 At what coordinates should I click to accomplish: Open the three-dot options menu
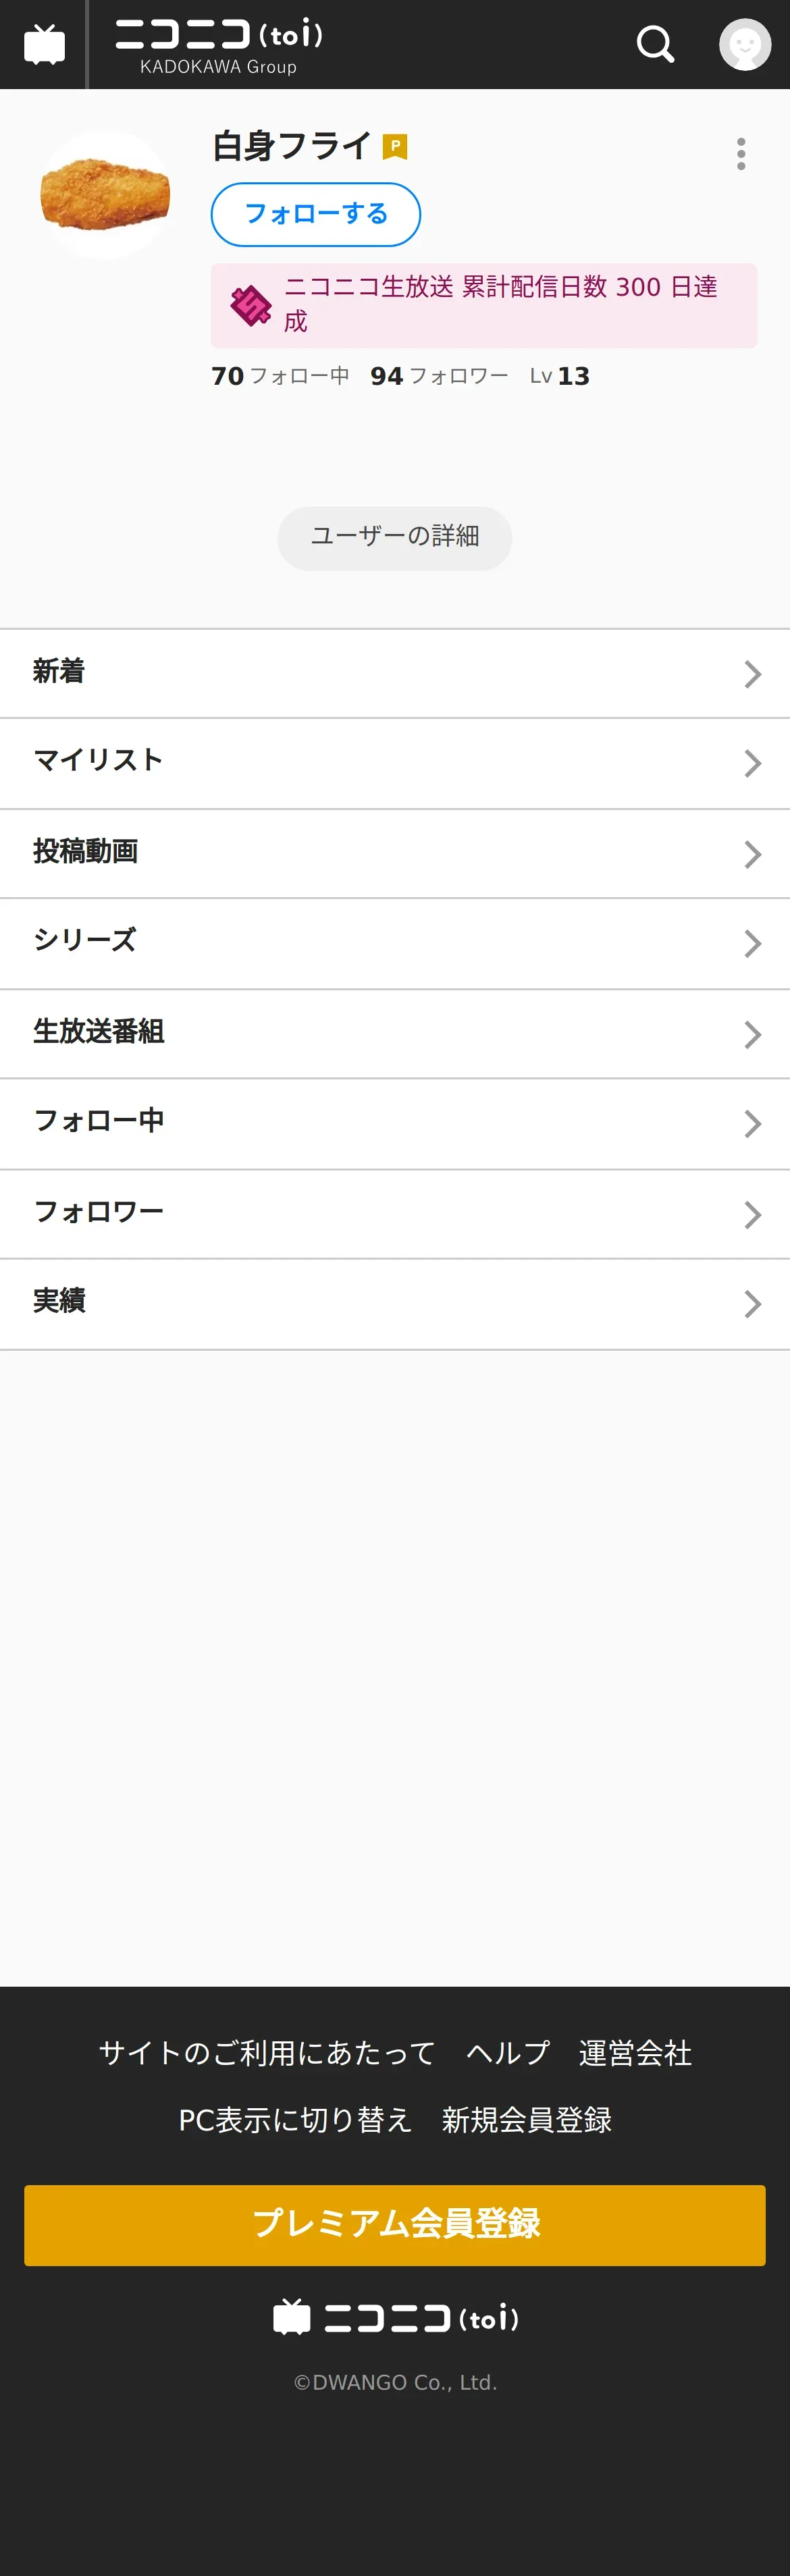click(741, 154)
